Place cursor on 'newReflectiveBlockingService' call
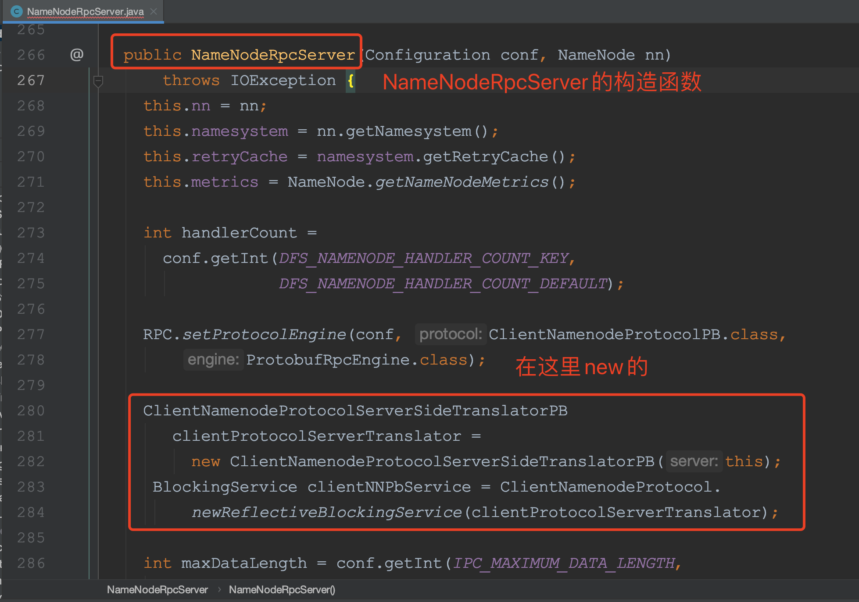This screenshot has width=859, height=602. [x=325, y=512]
